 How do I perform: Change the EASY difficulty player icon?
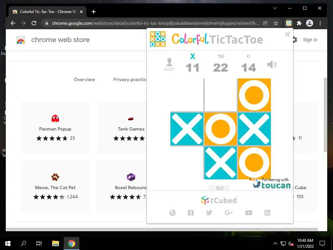pyautogui.click(x=169, y=65)
